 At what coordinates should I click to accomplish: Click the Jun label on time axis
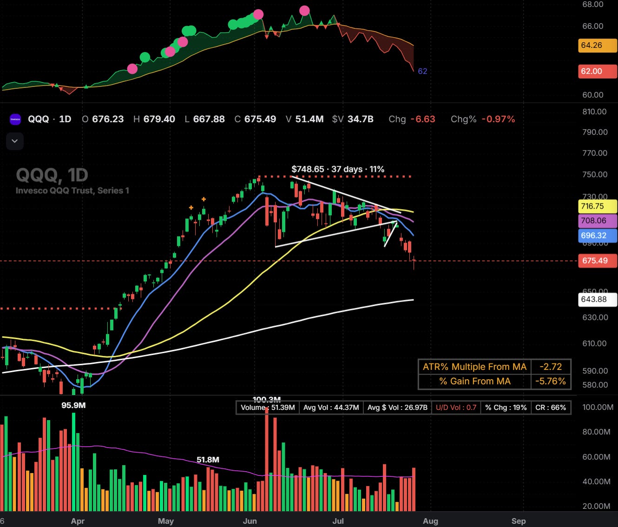tap(250, 521)
